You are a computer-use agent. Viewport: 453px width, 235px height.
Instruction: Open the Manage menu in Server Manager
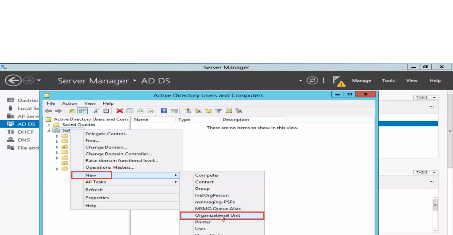click(x=362, y=81)
